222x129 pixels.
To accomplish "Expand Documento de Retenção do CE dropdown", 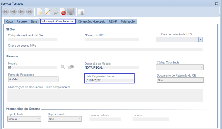I will (x=201, y=80).
